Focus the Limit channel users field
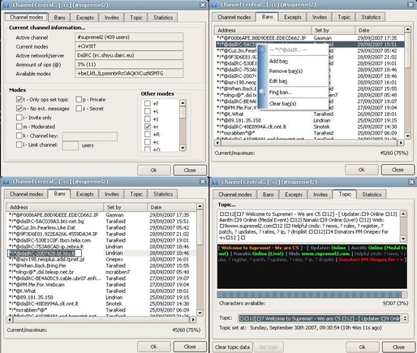Screen dimensions: 417x353 (x=71, y=145)
